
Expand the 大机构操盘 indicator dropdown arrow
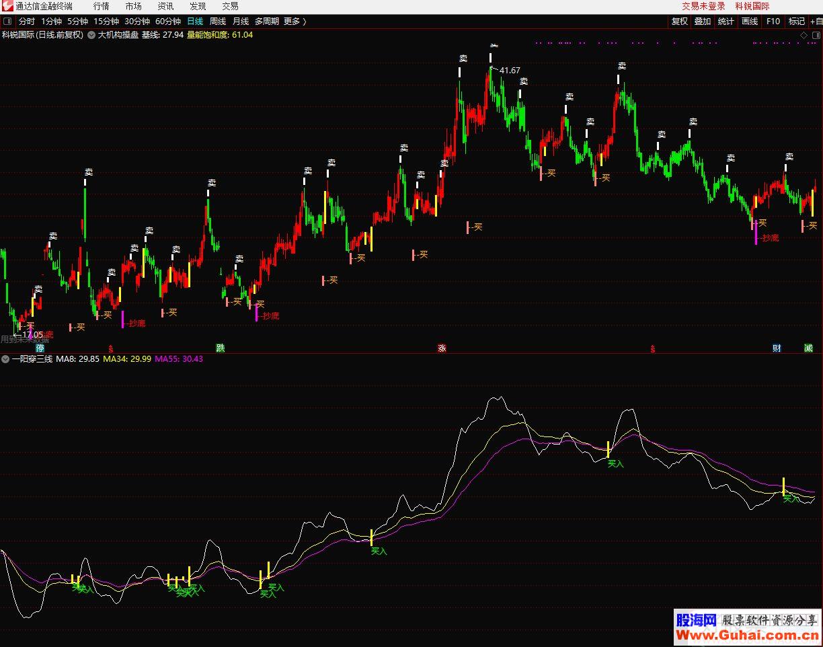point(91,35)
